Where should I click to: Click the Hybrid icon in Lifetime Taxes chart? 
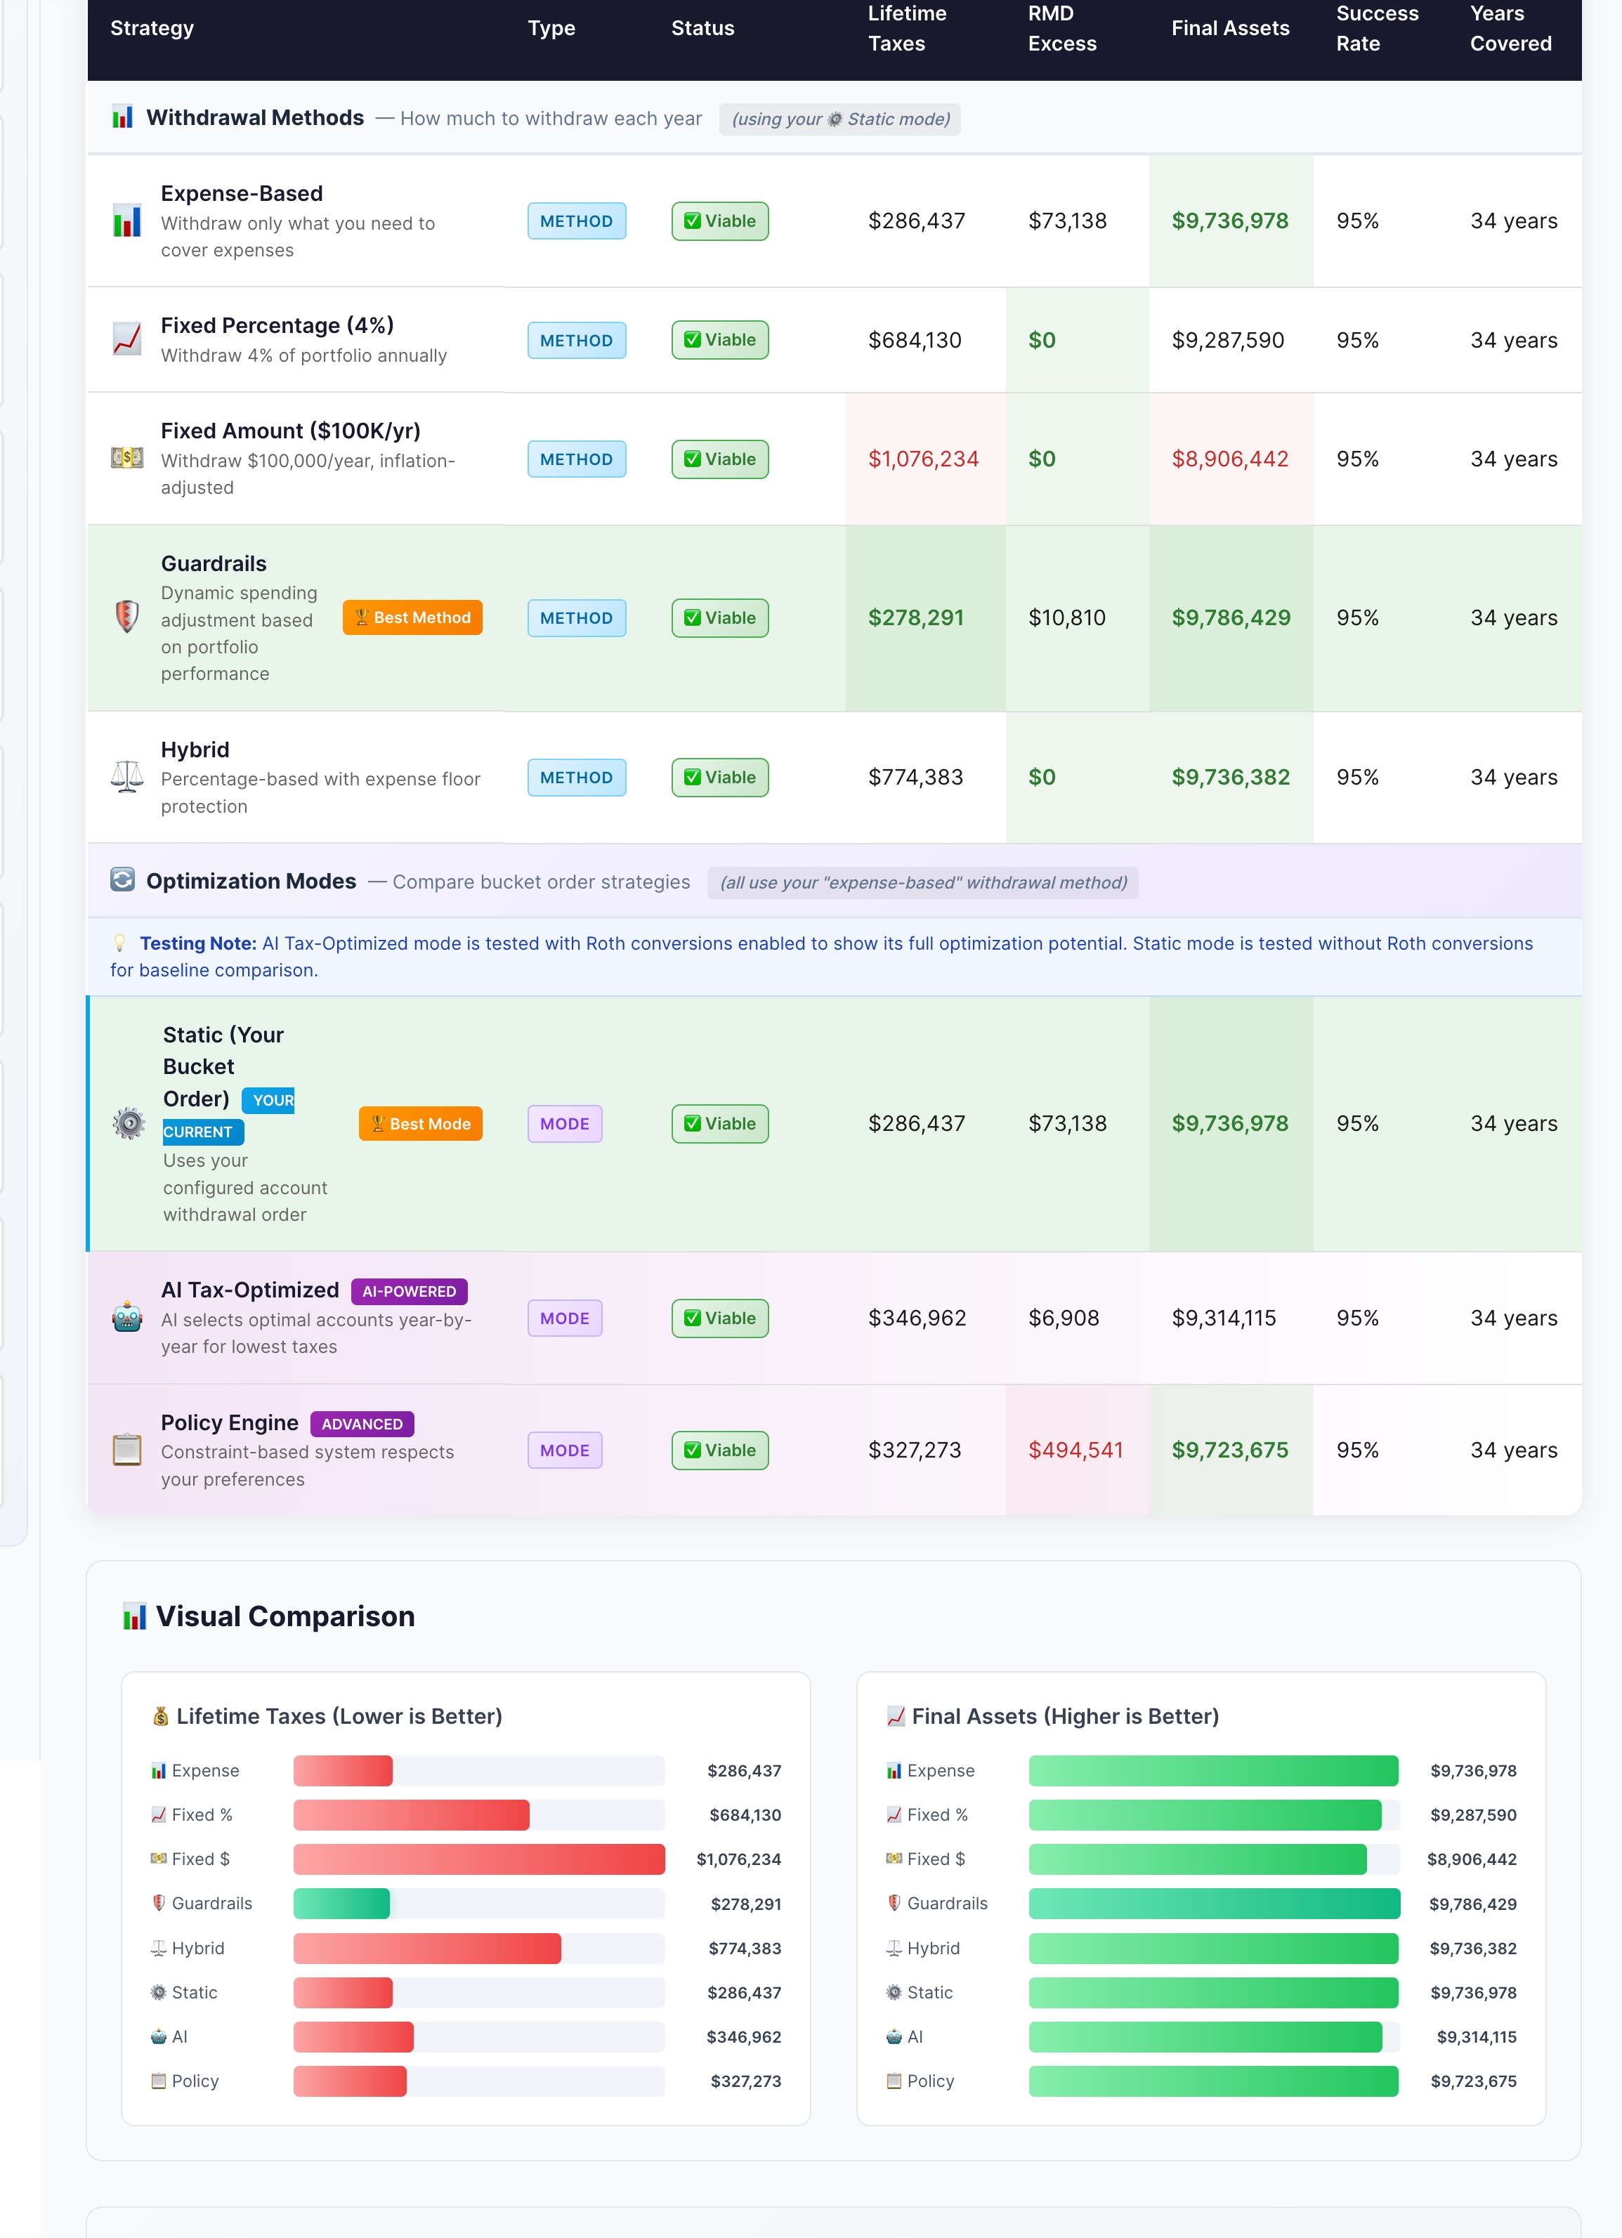click(x=159, y=1948)
